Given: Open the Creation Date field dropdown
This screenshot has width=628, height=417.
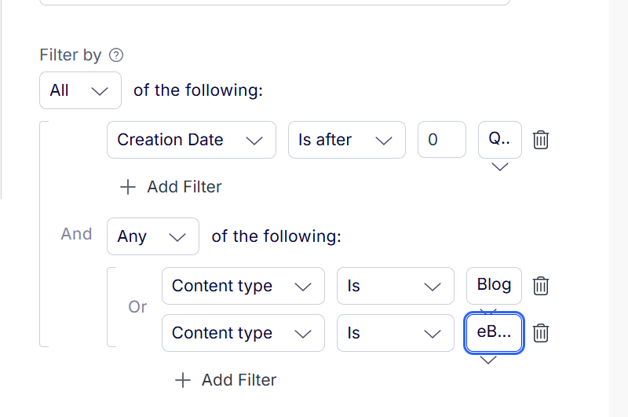Looking at the screenshot, I should [x=192, y=140].
